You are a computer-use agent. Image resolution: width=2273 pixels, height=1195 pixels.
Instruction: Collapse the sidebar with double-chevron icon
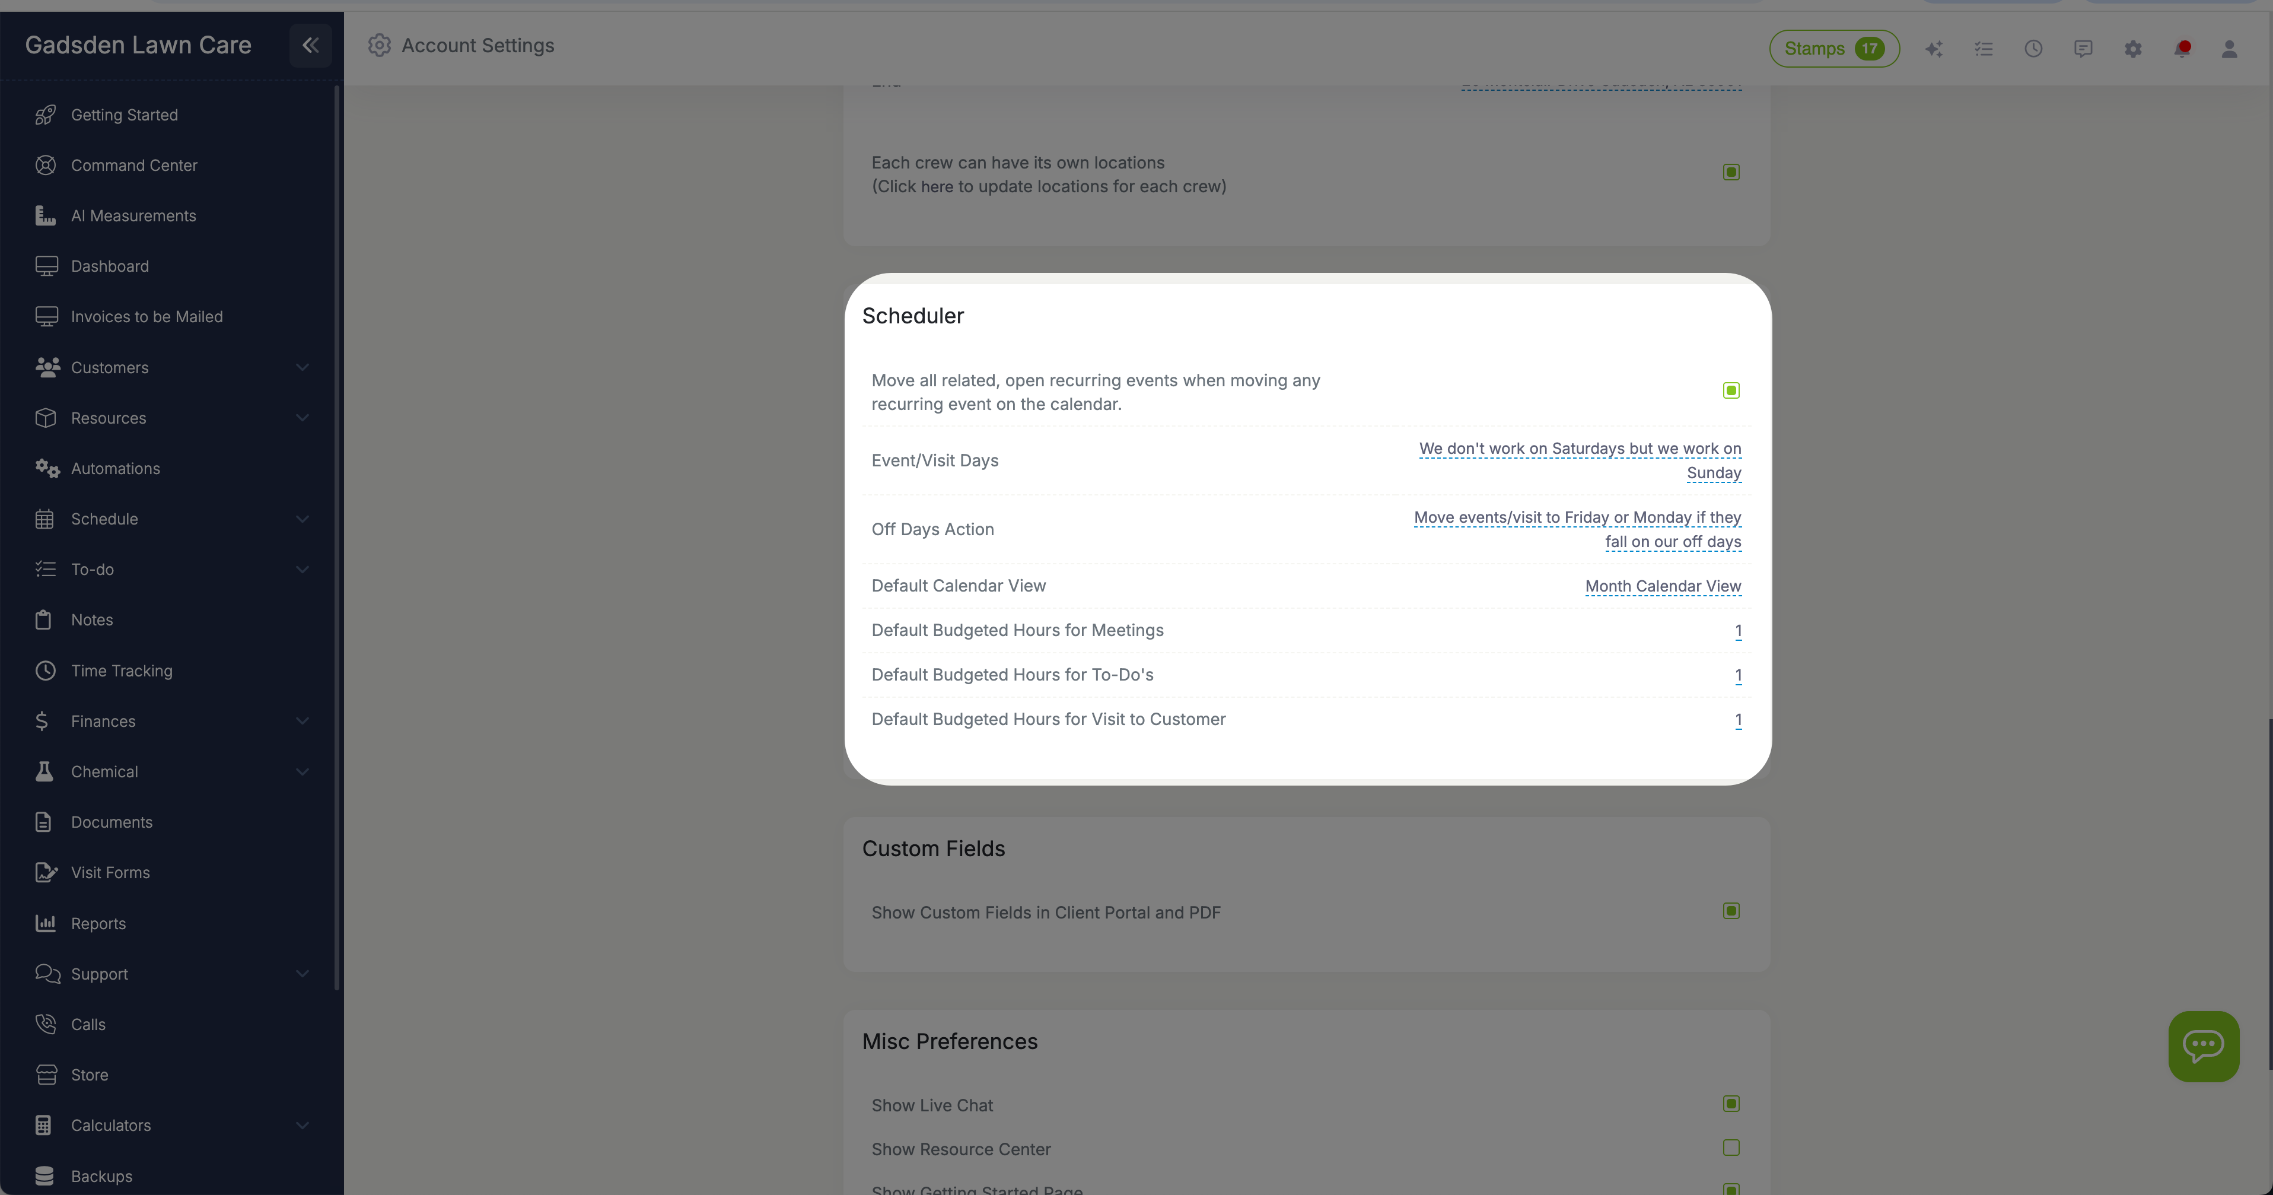coord(310,45)
